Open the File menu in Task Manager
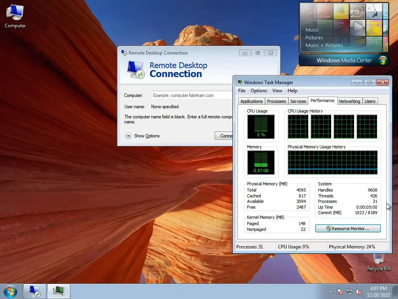The height and width of the screenshot is (299, 398). [242, 91]
